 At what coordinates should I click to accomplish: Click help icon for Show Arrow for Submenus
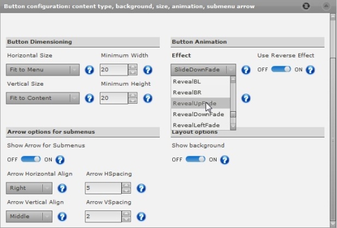tap(60, 160)
